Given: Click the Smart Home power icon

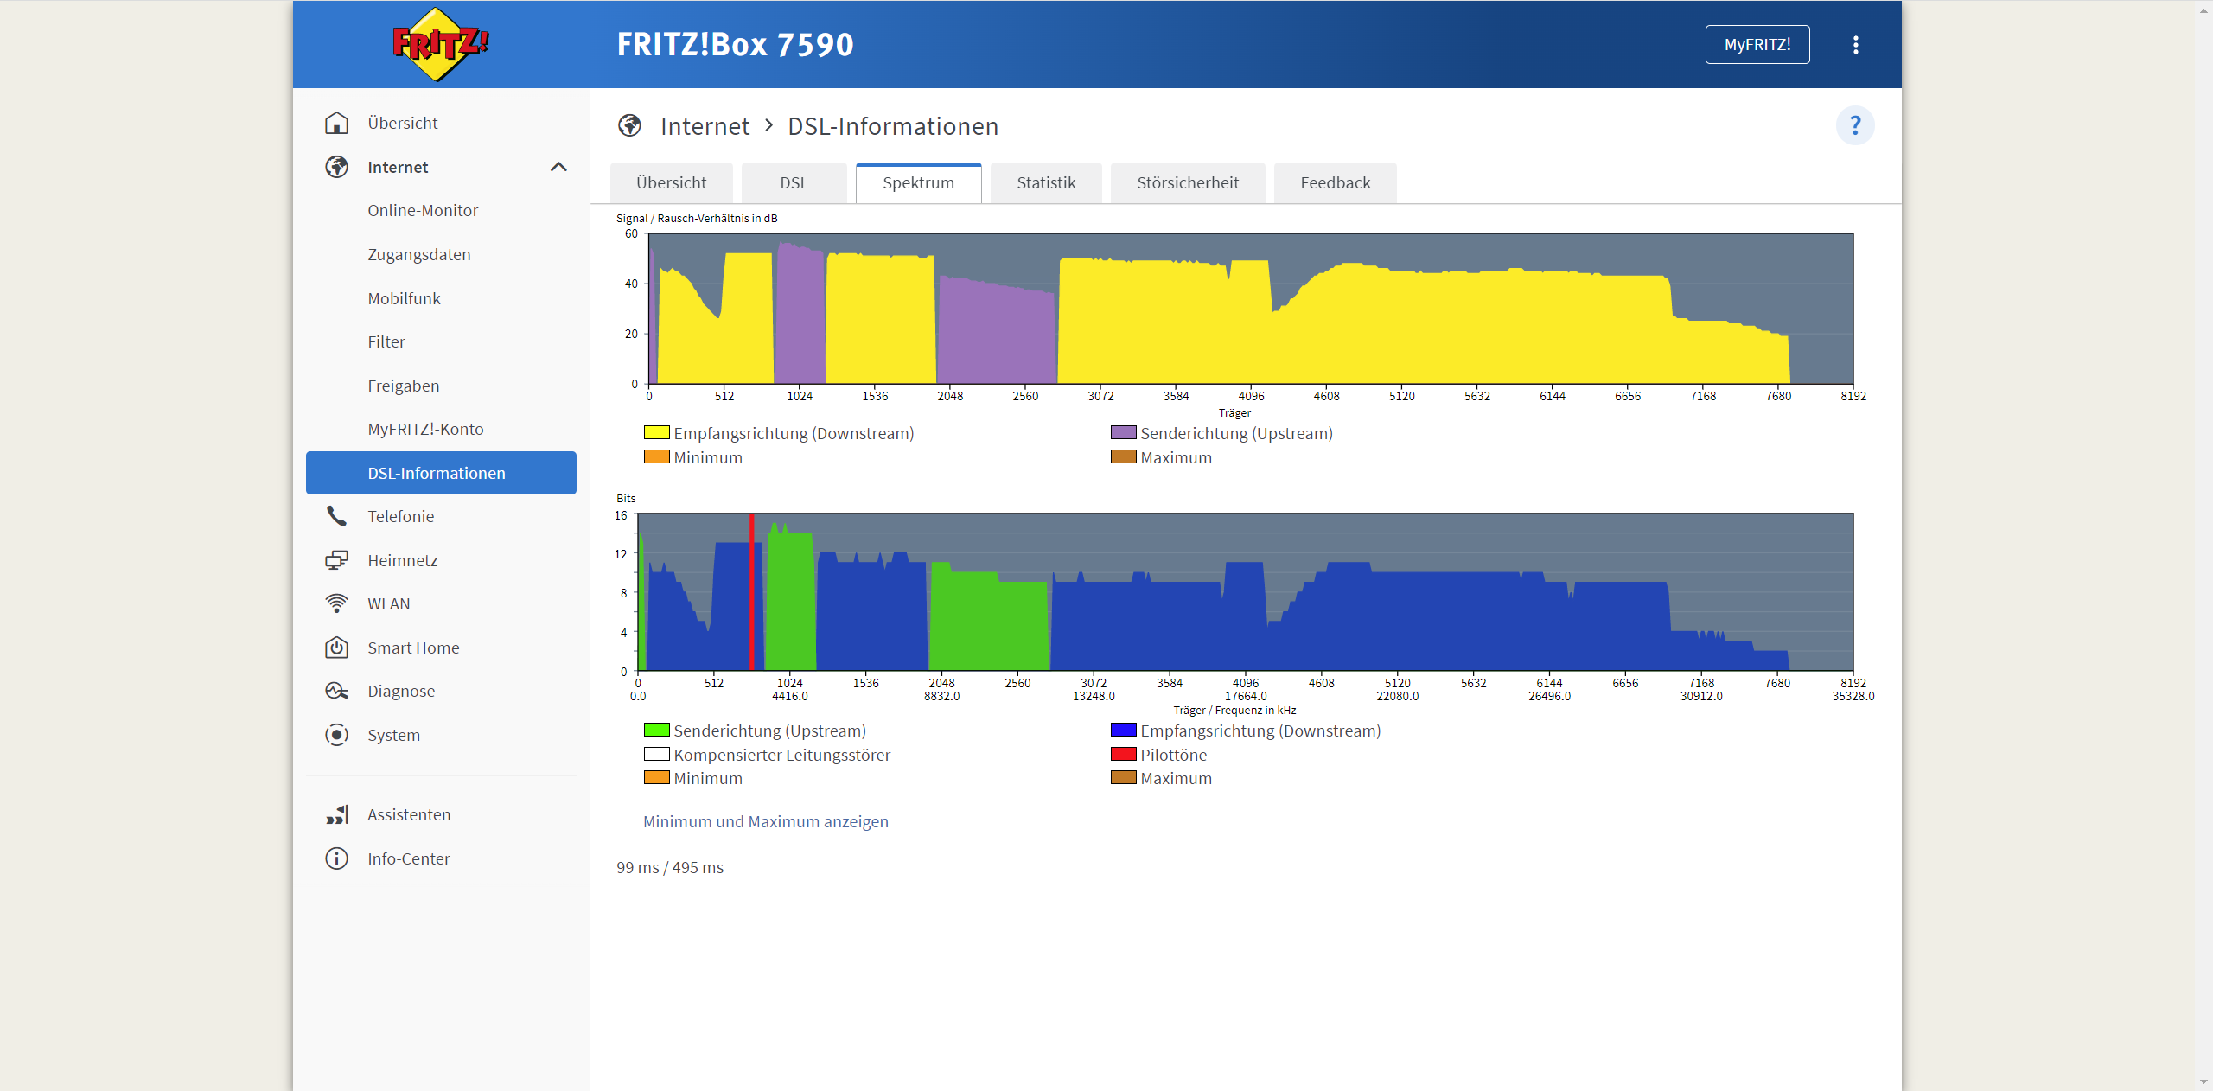Looking at the screenshot, I should tap(336, 648).
